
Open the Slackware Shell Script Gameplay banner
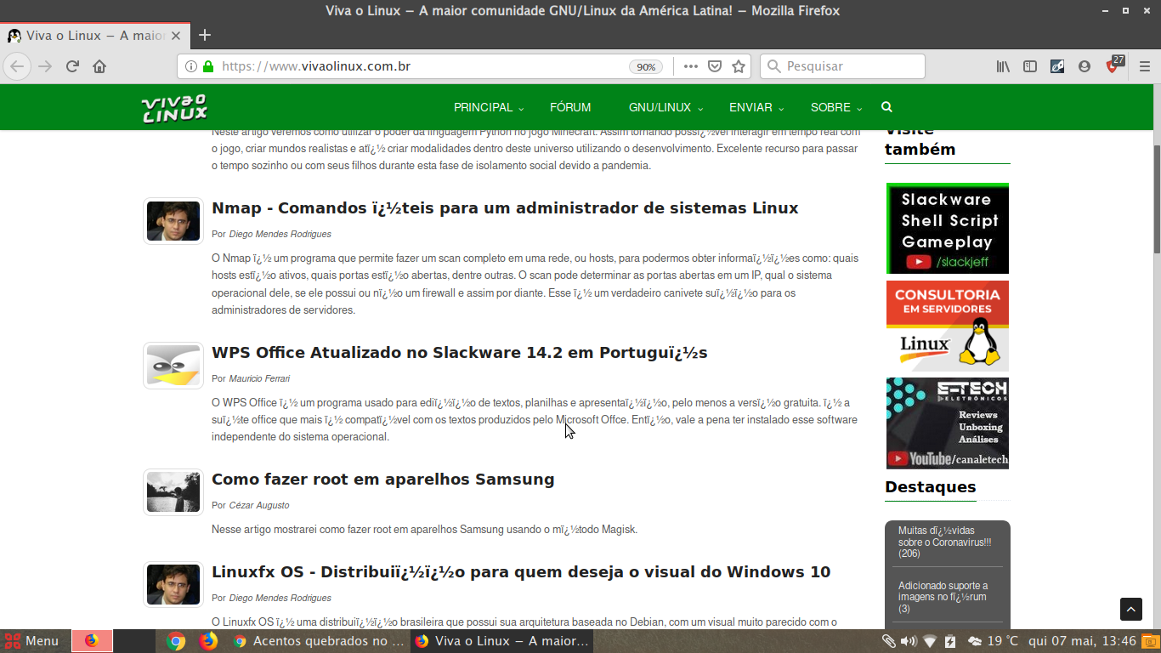(x=948, y=229)
